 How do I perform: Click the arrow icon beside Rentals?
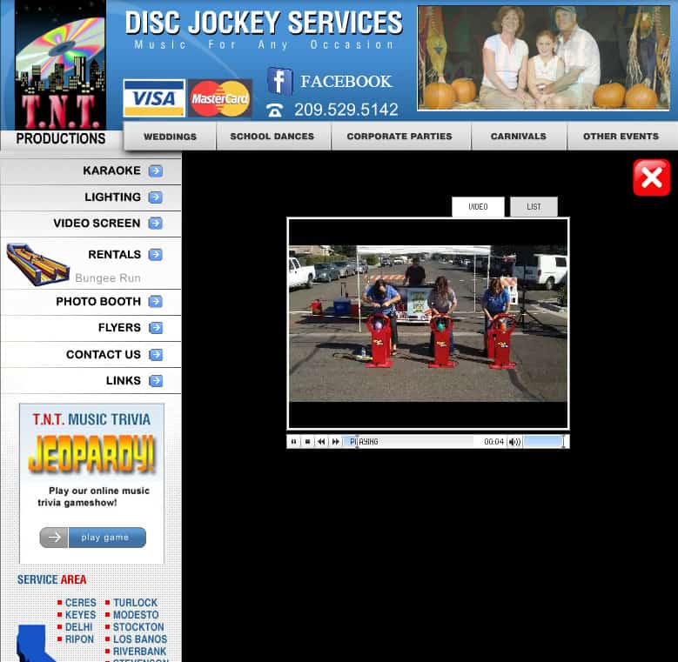155,255
